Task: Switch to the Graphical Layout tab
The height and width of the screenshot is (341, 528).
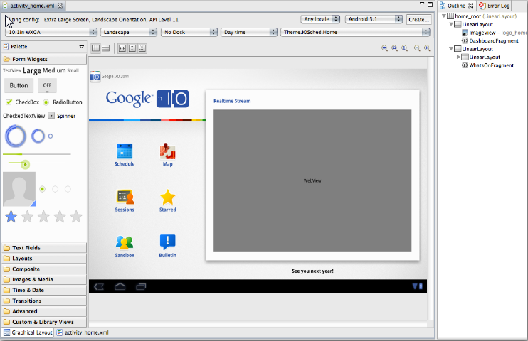Action: point(28,332)
